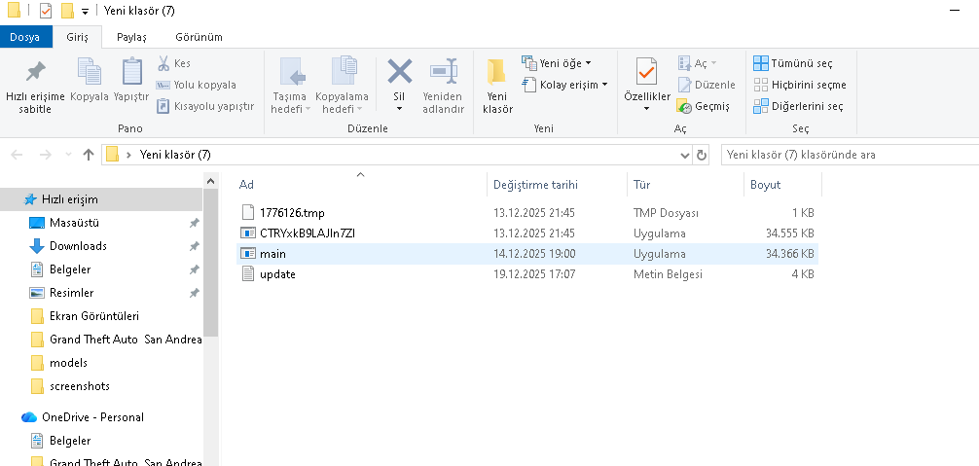Open Geçmiş file history
Image resolution: width=979 pixels, height=466 pixels.
pyautogui.click(x=704, y=106)
